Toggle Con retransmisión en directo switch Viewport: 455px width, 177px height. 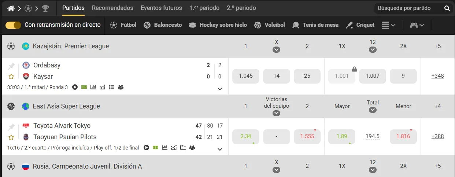click(x=13, y=25)
